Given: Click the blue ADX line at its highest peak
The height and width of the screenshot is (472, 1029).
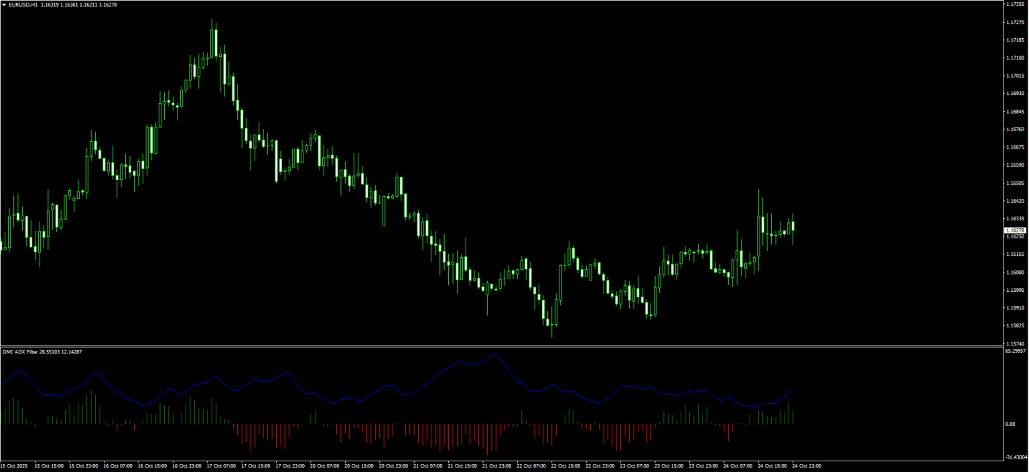Looking at the screenshot, I should pyautogui.click(x=496, y=353).
